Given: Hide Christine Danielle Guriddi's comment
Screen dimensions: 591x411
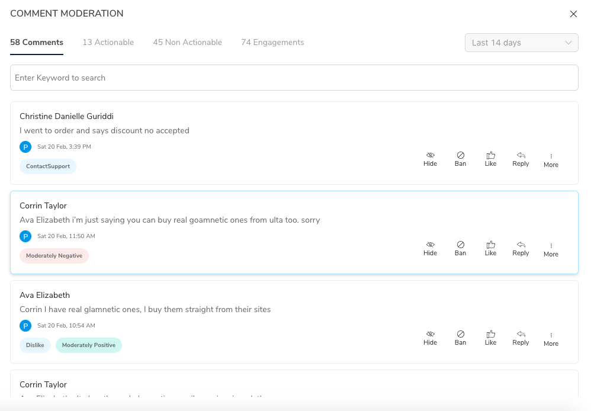Looking at the screenshot, I should coord(430,159).
